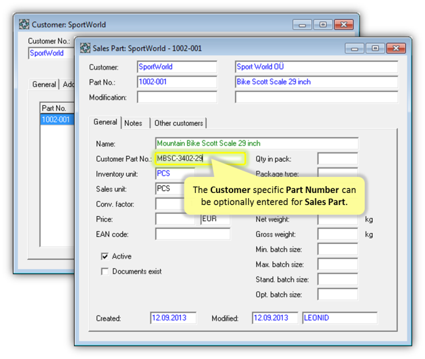Click the Sales unit PCS field
Image resolution: width=425 pixels, height=359 pixels.
[171, 189]
